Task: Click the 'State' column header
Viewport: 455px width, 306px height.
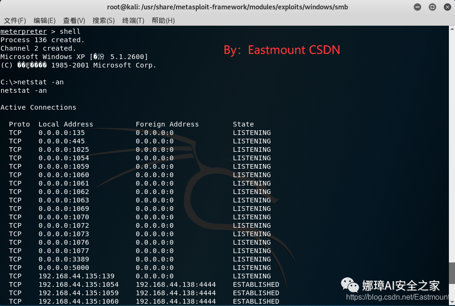Action: pyautogui.click(x=243, y=124)
